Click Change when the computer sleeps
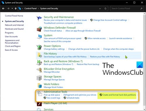The height and width of the screenshot is (111, 146). pyautogui.click(x=119, y=49)
